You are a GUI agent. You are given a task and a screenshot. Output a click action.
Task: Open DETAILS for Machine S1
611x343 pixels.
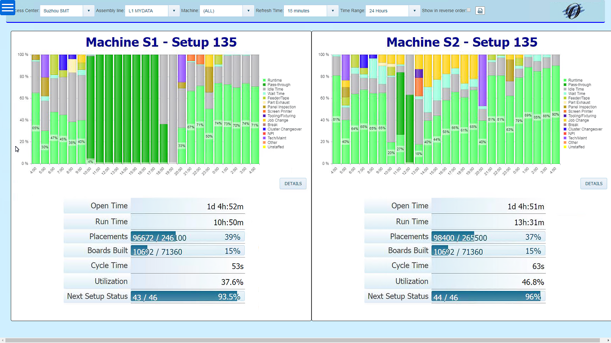293,184
